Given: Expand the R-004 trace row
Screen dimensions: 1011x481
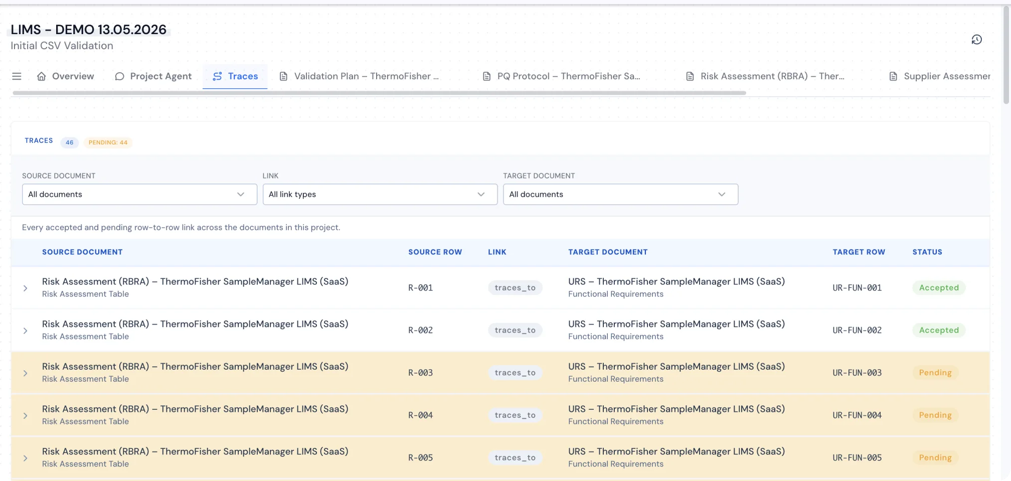Looking at the screenshot, I should (x=25, y=416).
